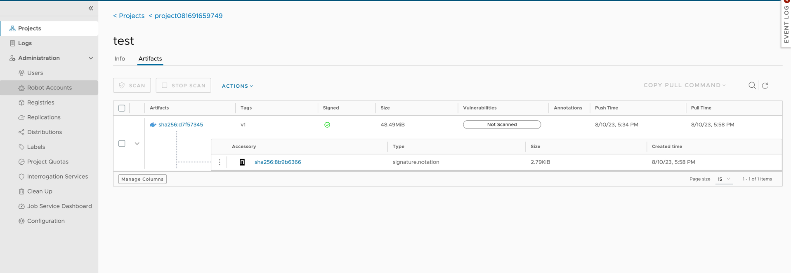Open accessory three-dot action menu
The height and width of the screenshot is (273, 791).
(x=220, y=162)
